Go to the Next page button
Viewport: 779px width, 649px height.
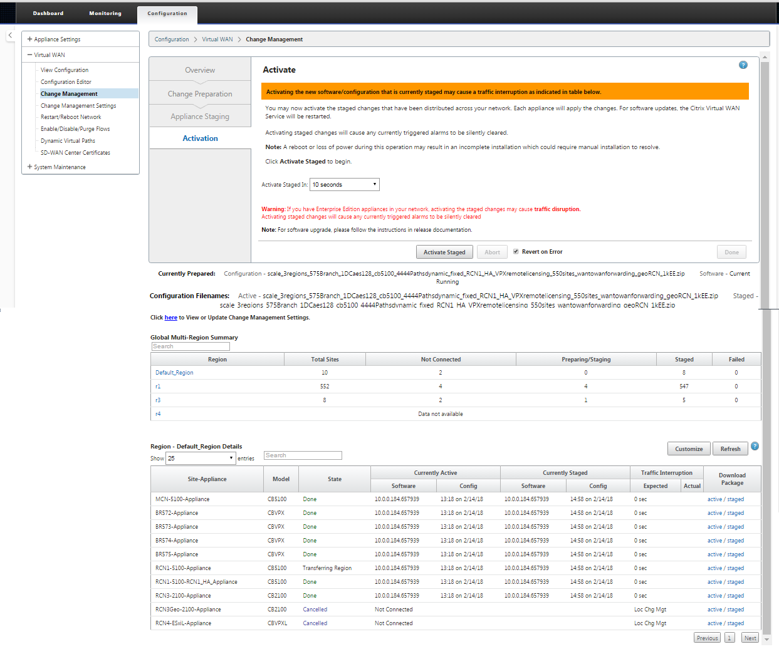click(x=750, y=638)
